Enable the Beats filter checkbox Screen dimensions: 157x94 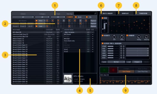coord(76,17)
